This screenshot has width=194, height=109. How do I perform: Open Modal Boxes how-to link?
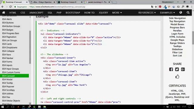click(x=177, y=24)
